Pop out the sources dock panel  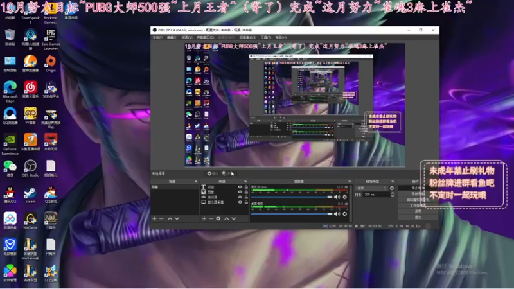click(x=245, y=181)
